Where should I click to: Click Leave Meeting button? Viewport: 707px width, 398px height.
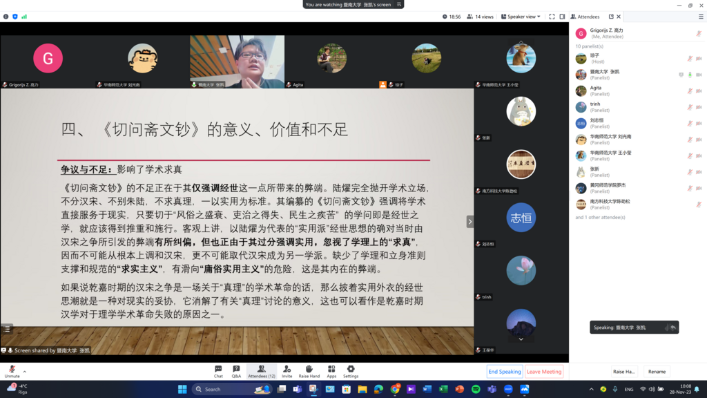pos(544,371)
